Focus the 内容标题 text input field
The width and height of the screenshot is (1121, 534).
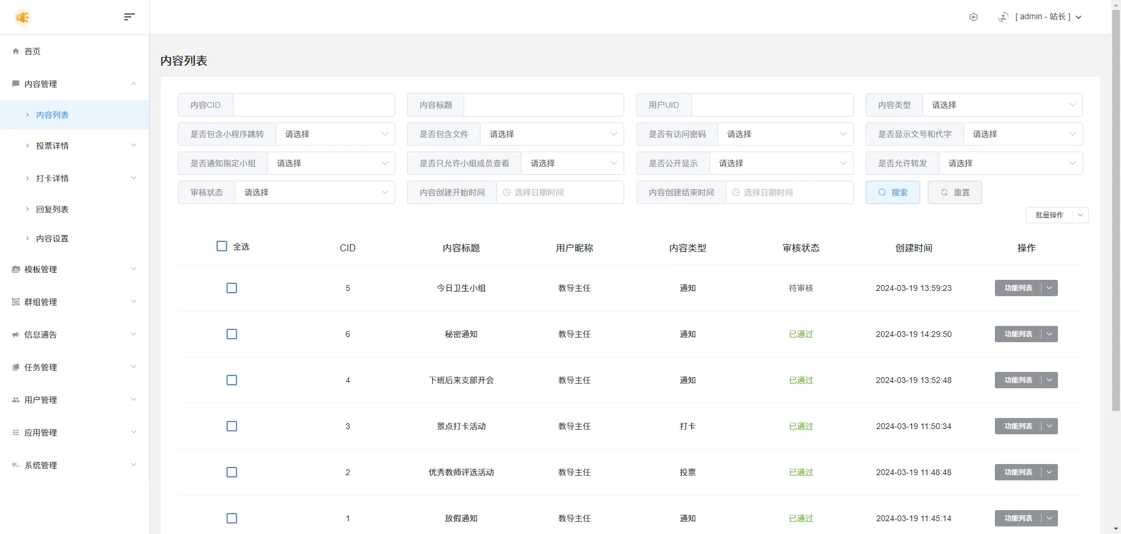[543, 105]
